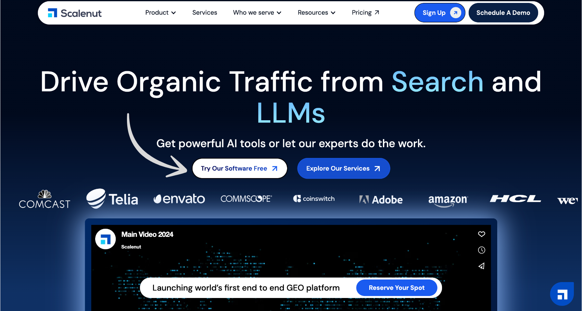Click the Comcast logo
Image resolution: width=582 pixels, height=311 pixels.
pos(44,199)
